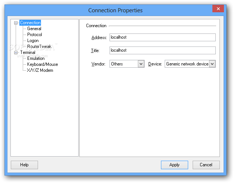The width and height of the screenshot is (234, 183).
Task: Open the General settings page
Action: pyautogui.click(x=34, y=29)
